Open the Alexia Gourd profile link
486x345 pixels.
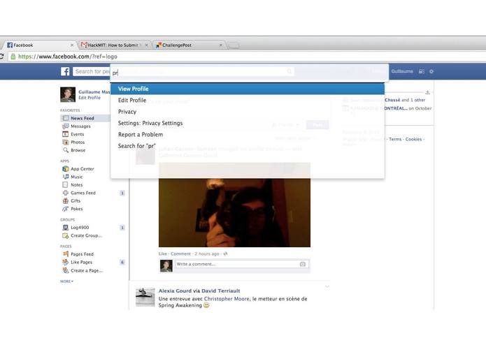click(x=175, y=291)
